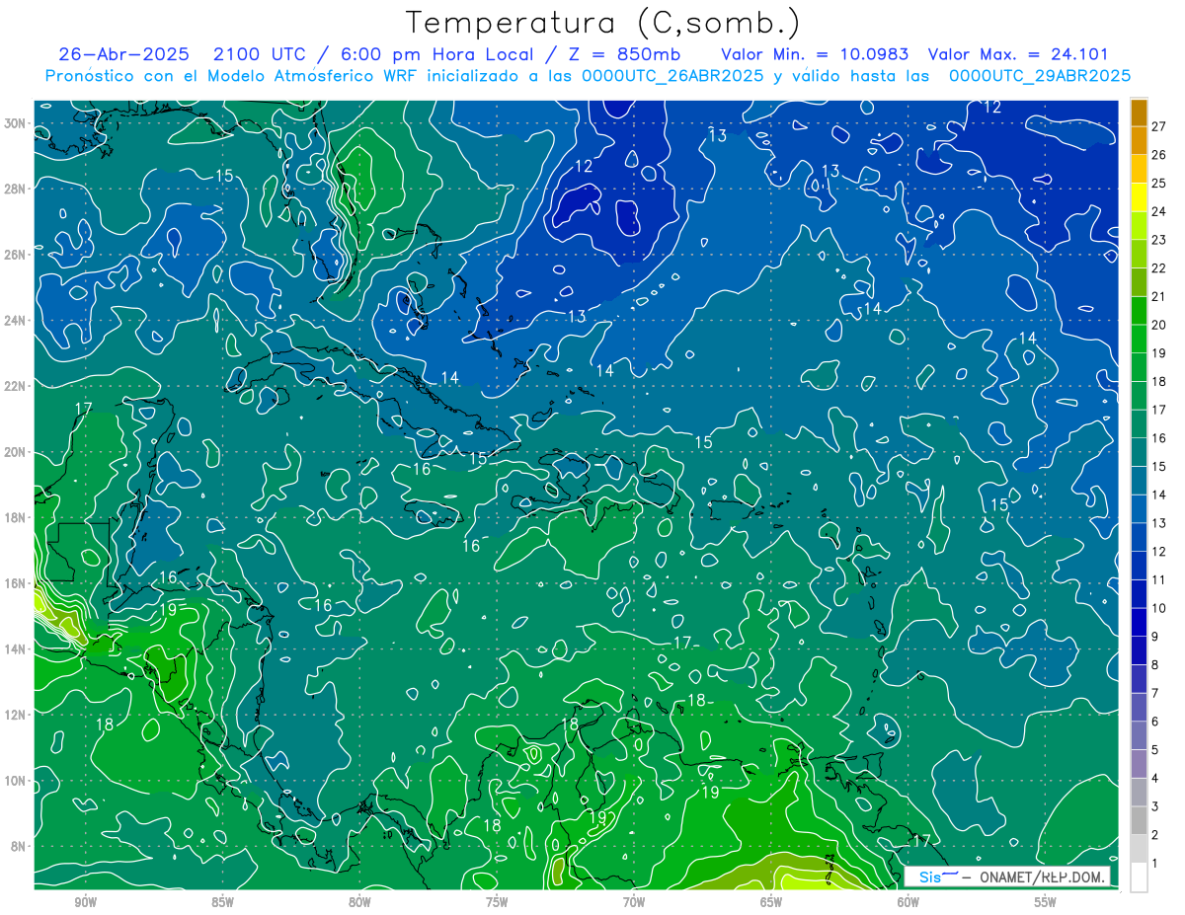1185x915 pixels.
Task: Click the "8N" latitude axis label
Action: pyautogui.click(x=20, y=847)
